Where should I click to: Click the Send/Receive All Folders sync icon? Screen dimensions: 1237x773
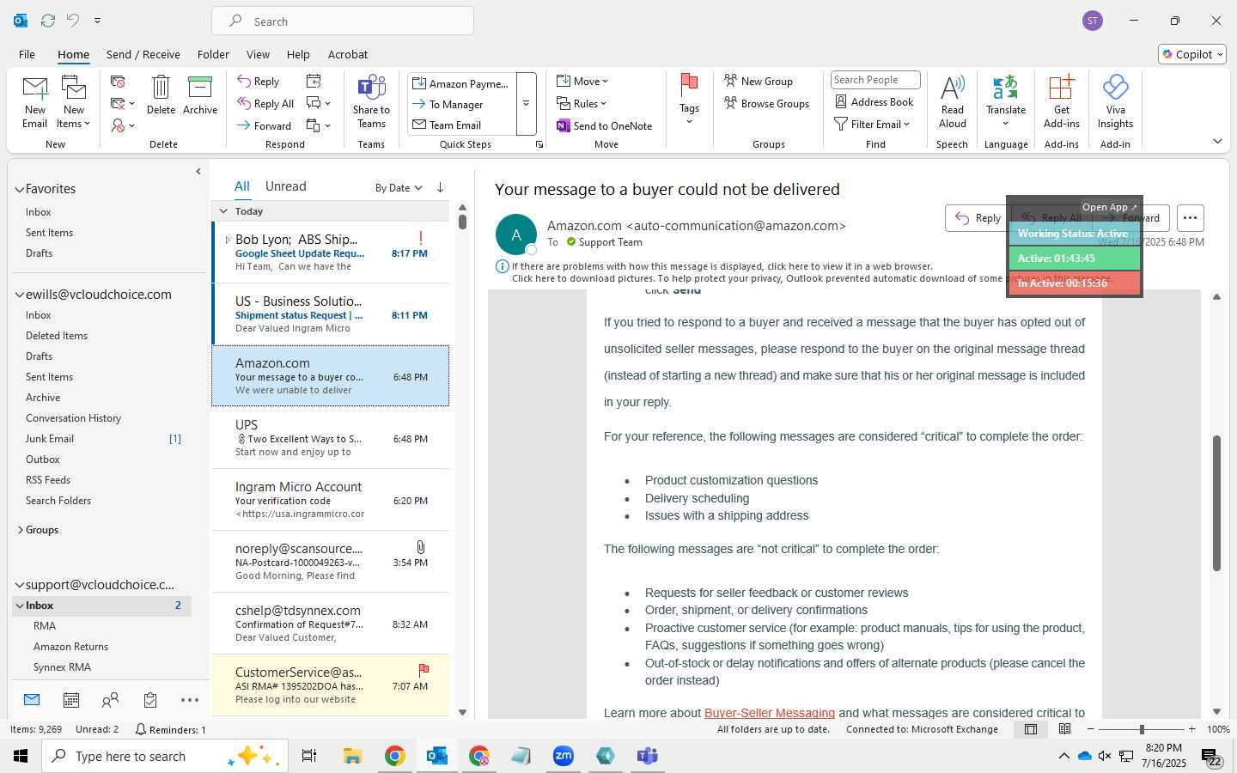(48, 20)
